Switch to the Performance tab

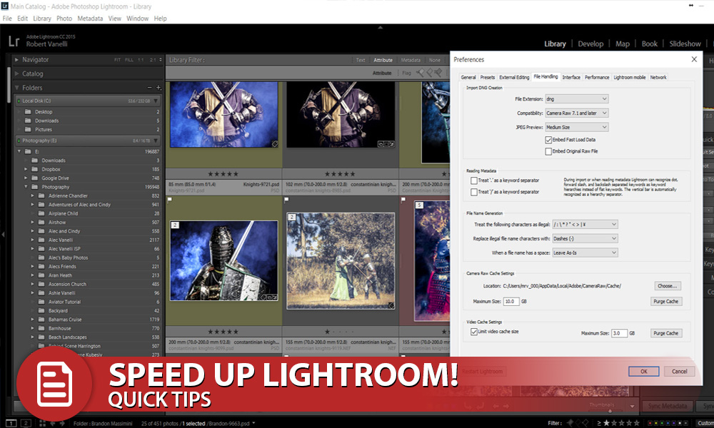[x=597, y=77]
